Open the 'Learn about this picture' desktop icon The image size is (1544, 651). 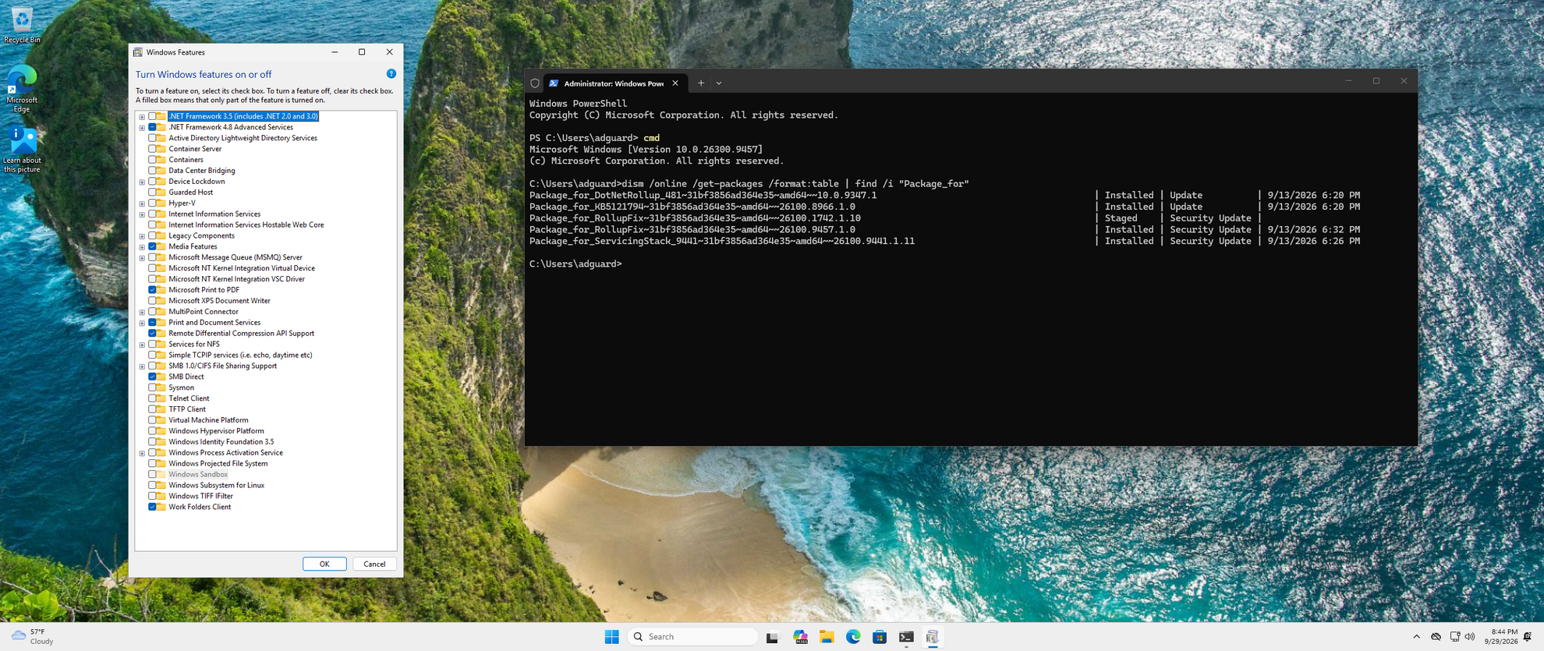point(22,150)
